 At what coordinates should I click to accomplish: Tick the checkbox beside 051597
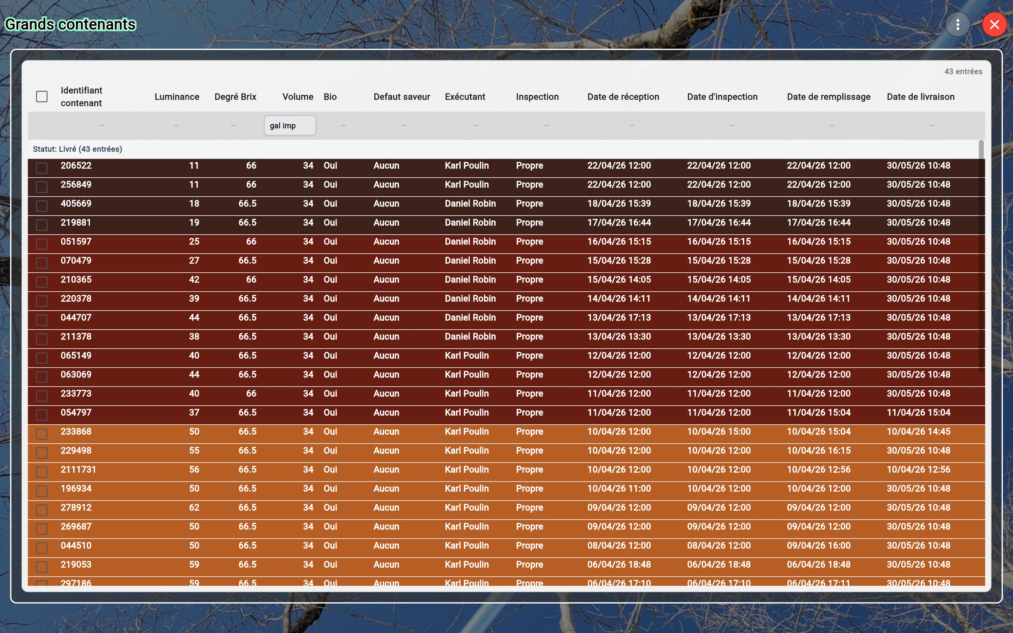pyautogui.click(x=42, y=244)
